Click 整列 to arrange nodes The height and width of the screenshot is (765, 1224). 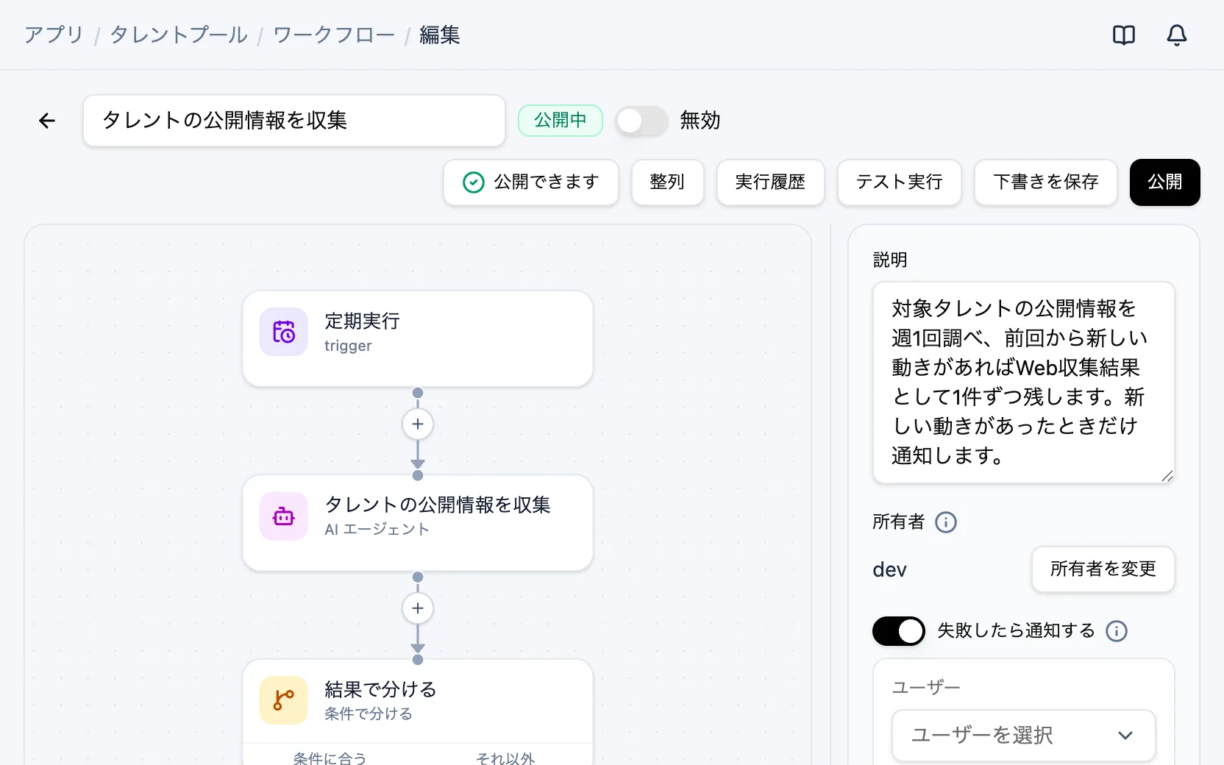[x=668, y=182]
